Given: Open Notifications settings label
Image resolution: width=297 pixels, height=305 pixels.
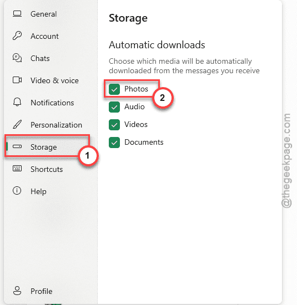Looking at the screenshot, I should point(52,103).
